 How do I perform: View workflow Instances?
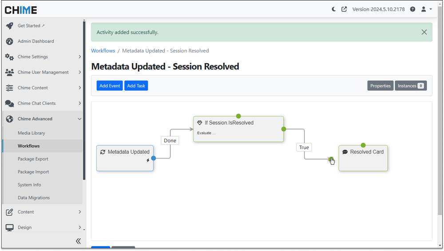[411, 86]
